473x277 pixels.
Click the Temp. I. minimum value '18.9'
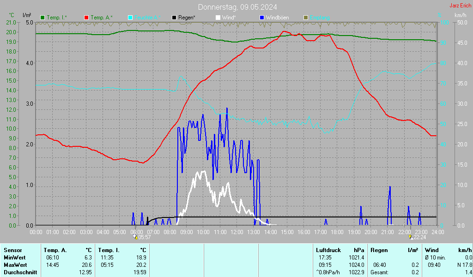[141, 258]
